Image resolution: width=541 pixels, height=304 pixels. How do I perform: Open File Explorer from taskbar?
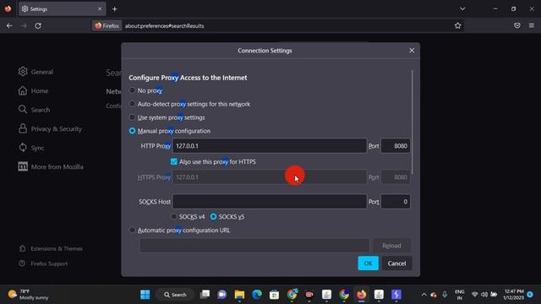(x=239, y=295)
